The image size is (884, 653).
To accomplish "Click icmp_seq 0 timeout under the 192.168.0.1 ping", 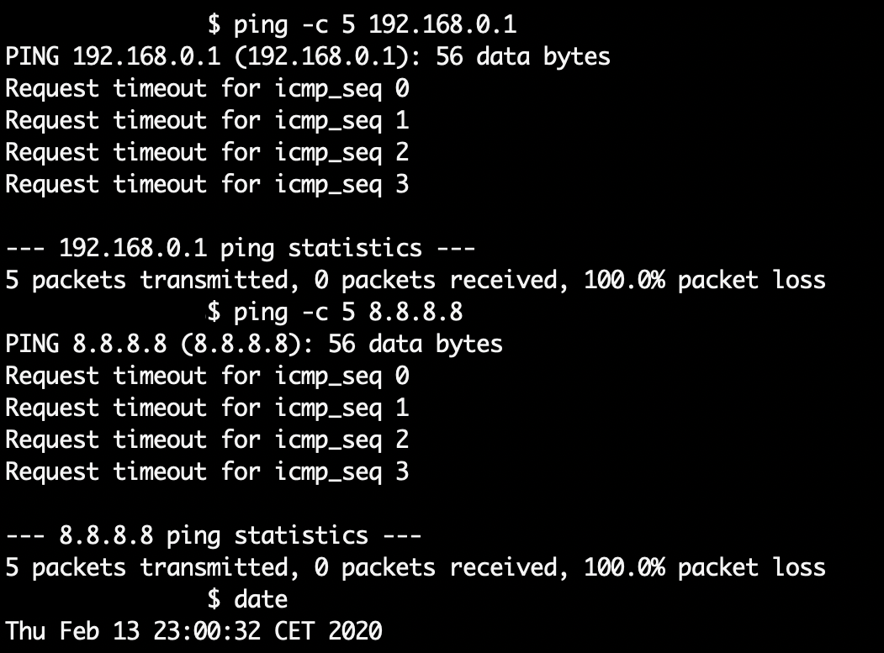I will click(207, 89).
